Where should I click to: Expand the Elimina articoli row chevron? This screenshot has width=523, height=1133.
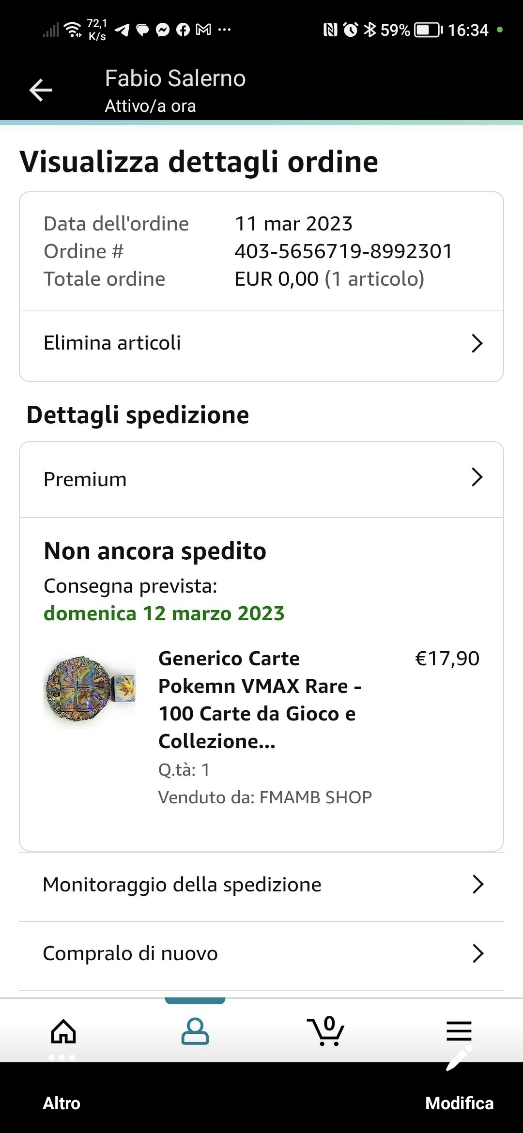pos(477,343)
